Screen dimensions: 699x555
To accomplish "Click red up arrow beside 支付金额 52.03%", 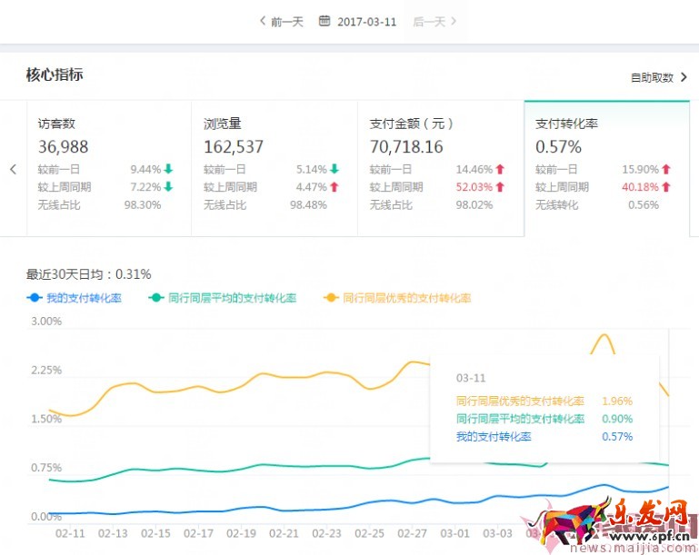I will (x=500, y=187).
